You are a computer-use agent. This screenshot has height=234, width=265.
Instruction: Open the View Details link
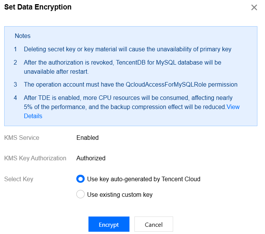(233, 107)
